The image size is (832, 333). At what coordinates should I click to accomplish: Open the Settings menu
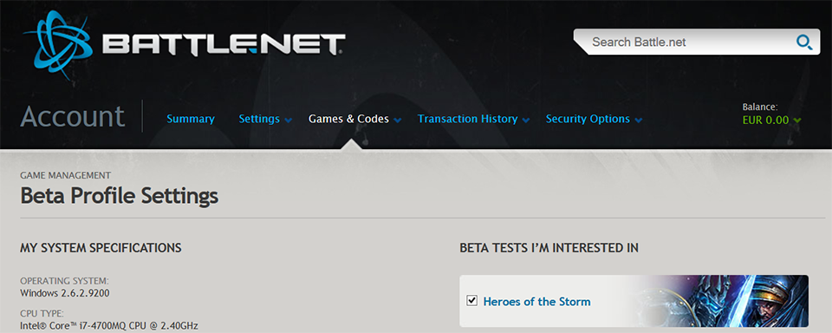(x=259, y=119)
